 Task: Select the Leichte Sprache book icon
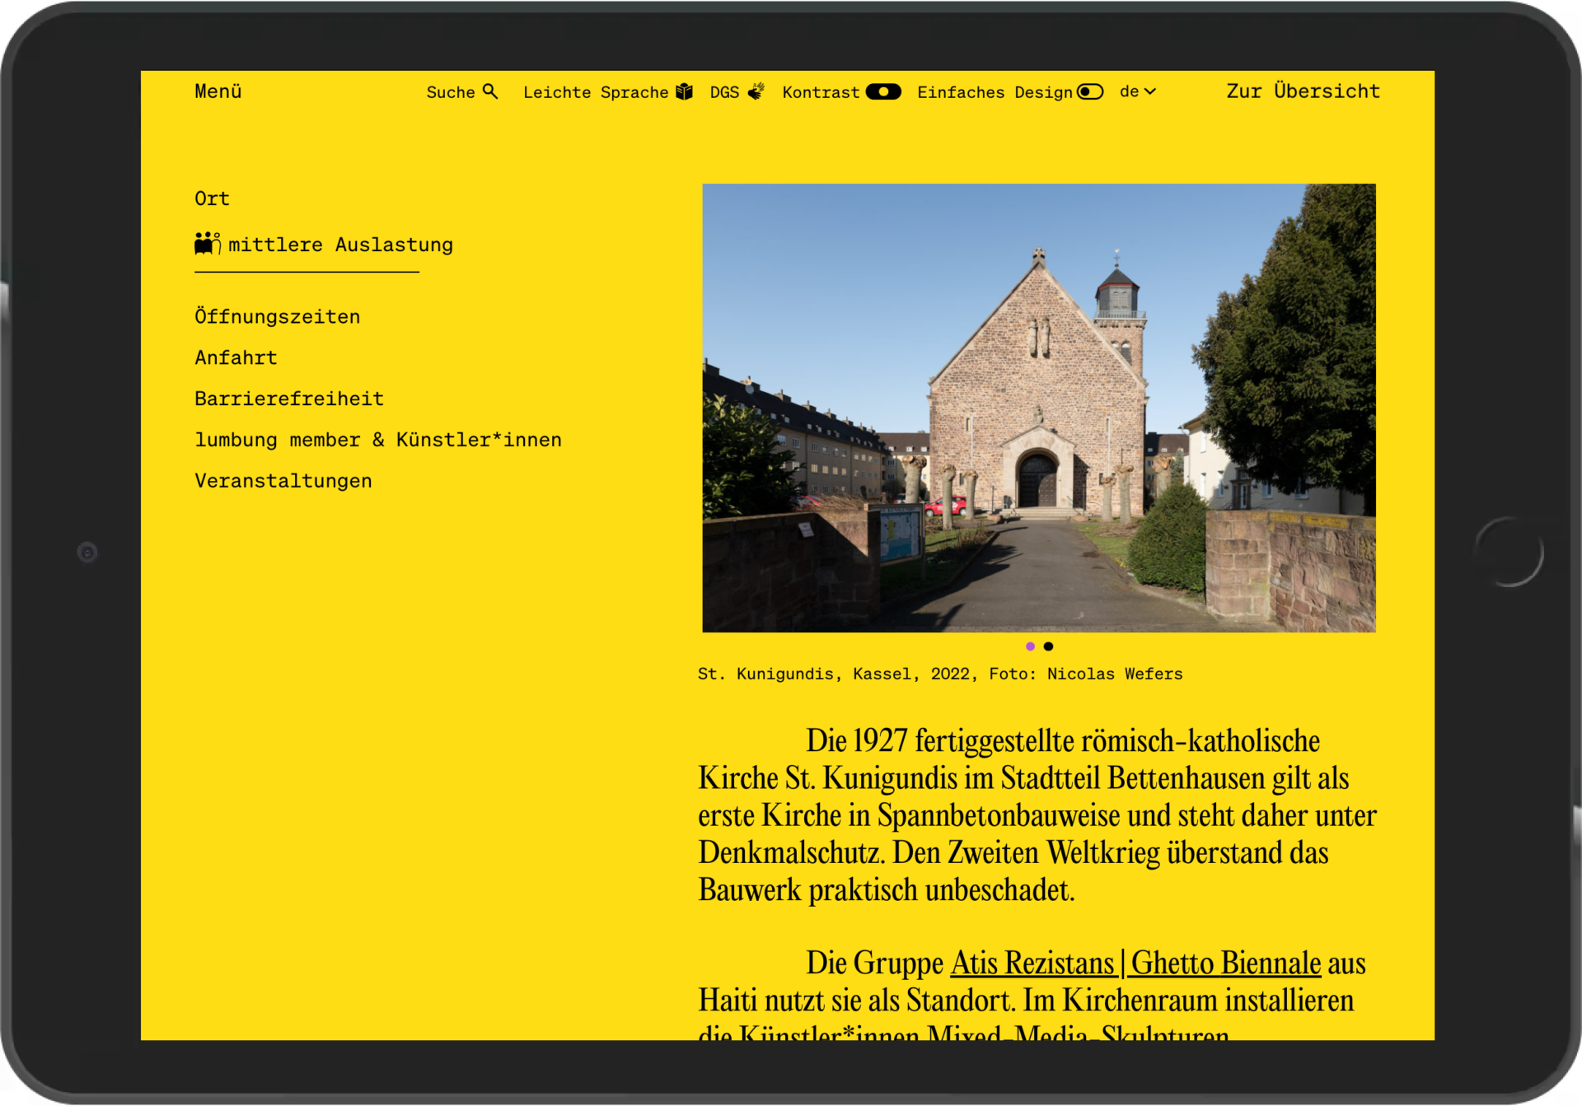[x=683, y=91]
